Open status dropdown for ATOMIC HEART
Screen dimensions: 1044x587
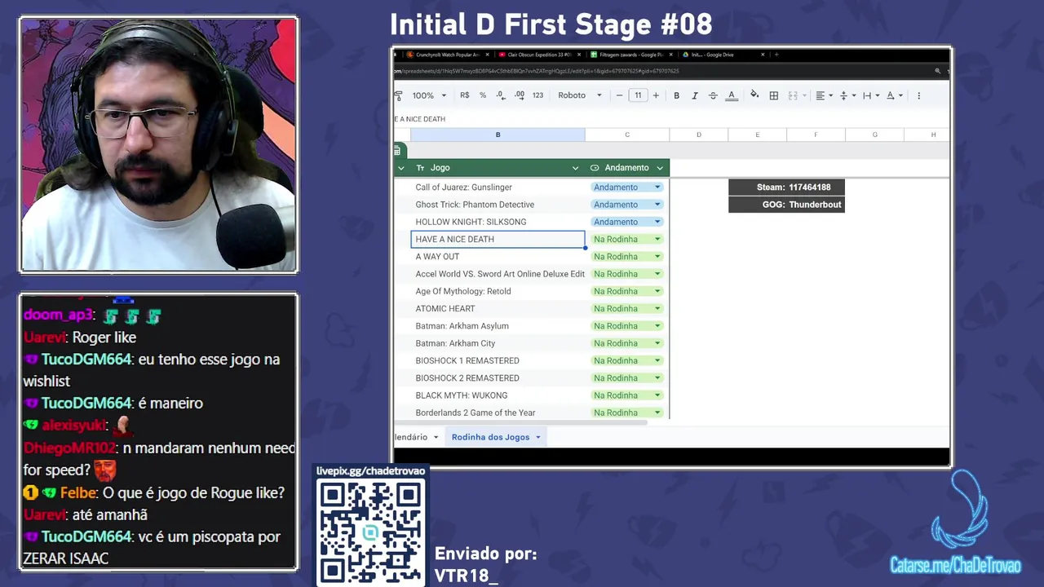click(657, 308)
